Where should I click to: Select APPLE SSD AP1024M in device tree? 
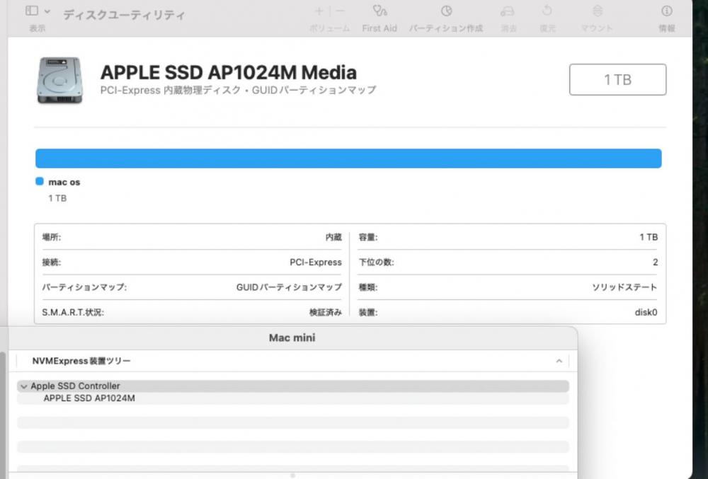click(89, 398)
